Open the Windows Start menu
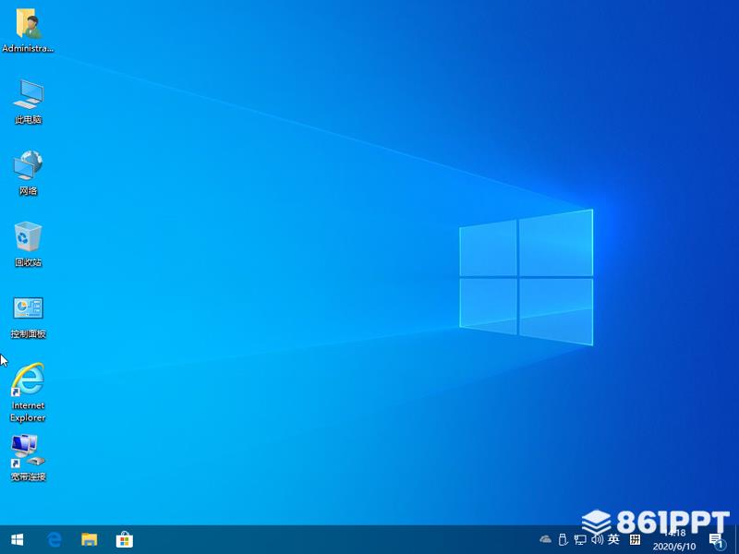The image size is (739, 554). coord(18,540)
